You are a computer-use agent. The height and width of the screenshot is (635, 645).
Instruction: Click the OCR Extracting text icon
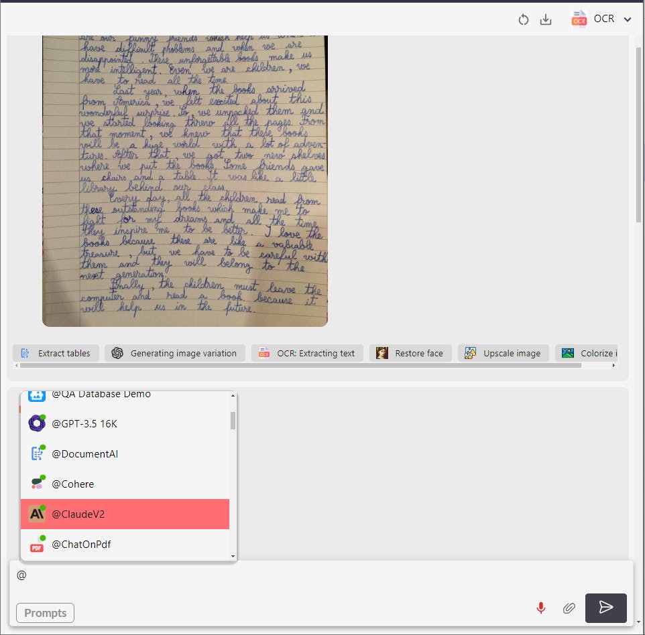click(263, 353)
